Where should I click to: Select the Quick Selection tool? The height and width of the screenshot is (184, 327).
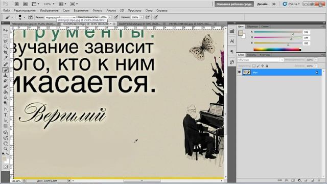[6, 47]
